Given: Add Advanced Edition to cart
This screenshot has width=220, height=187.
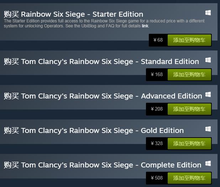Looking at the screenshot, I should 189,109.
